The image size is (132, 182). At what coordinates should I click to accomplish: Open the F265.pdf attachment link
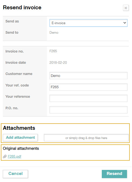[x=15, y=156]
